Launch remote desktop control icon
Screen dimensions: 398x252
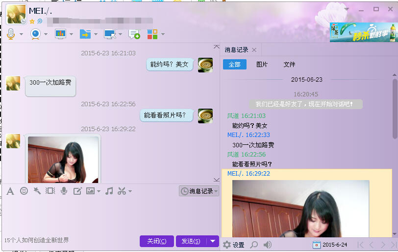pyautogui.click(x=110, y=34)
